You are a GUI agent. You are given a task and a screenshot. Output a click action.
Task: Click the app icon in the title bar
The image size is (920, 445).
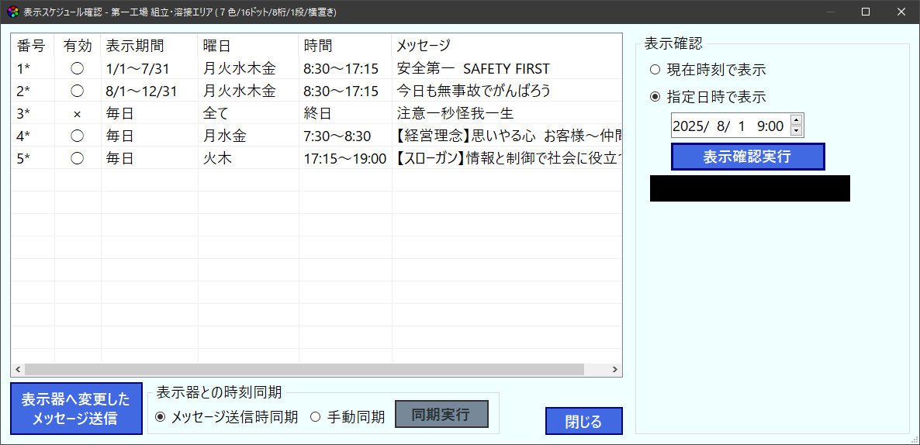coord(12,12)
